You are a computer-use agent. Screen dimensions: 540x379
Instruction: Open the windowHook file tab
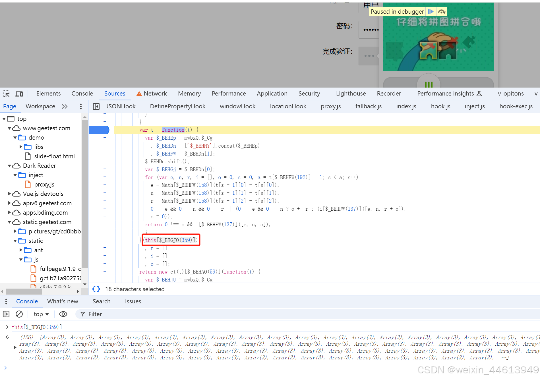(238, 106)
